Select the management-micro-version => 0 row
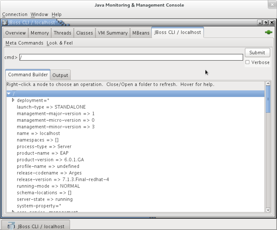This screenshot has height=230, width=277. (x=56, y=120)
